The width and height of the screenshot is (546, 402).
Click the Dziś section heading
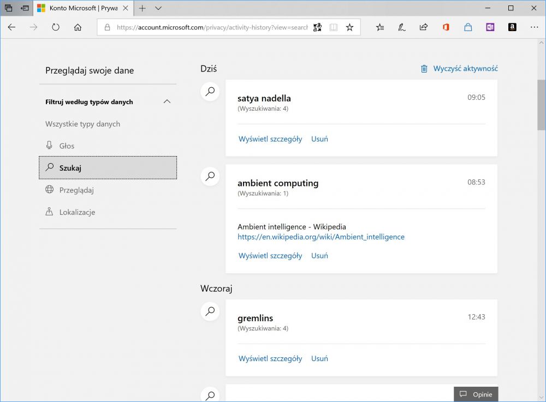209,69
